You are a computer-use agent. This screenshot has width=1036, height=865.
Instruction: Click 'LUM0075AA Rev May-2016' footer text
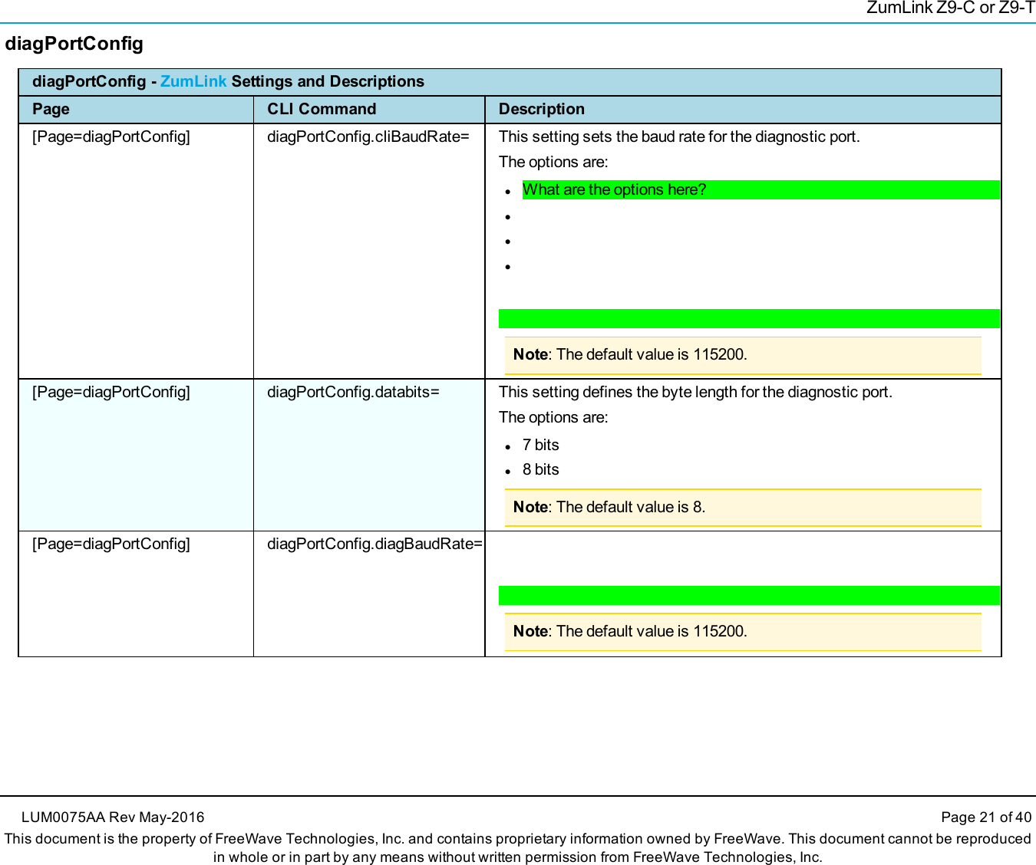(113, 817)
